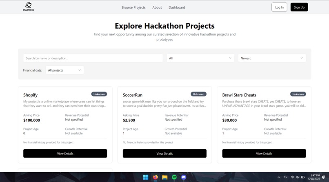Click "No financial history provided" on Shopify card
This screenshot has width=329, height=182.
(x=48, y=142)
